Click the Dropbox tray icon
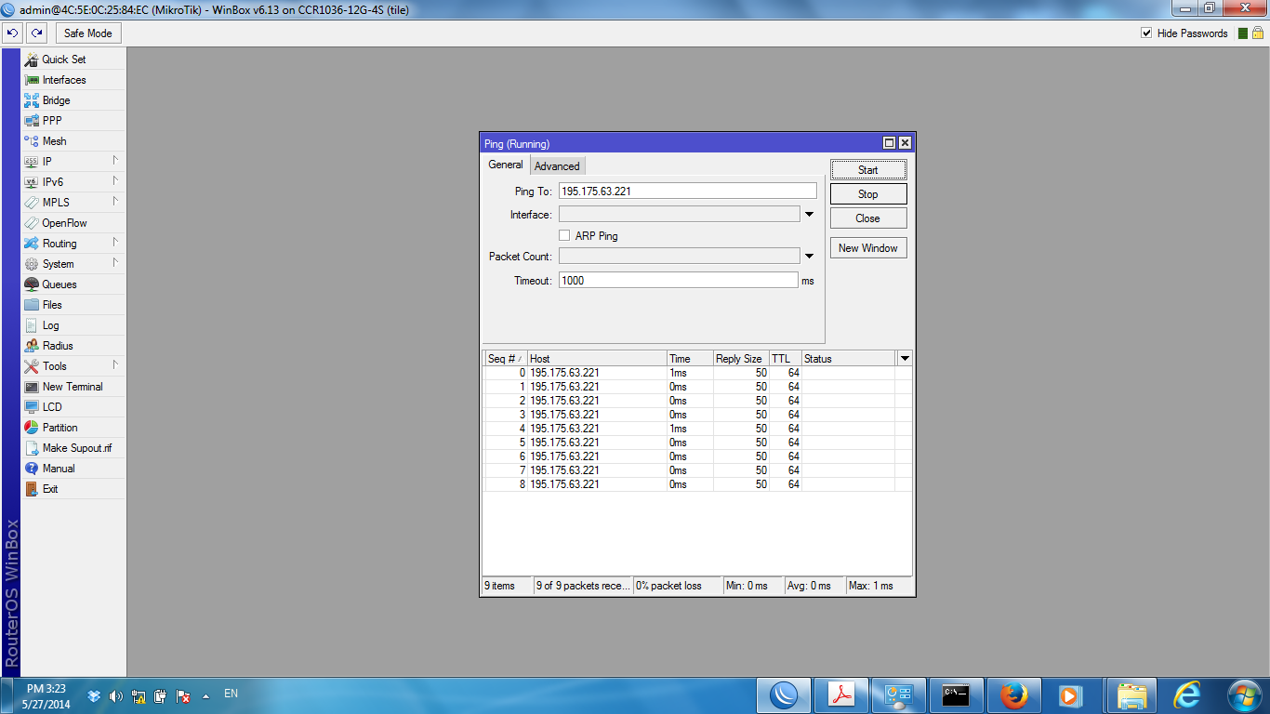Image resolution: width=1270 pixels, height=714 pixels. [94, 696]
